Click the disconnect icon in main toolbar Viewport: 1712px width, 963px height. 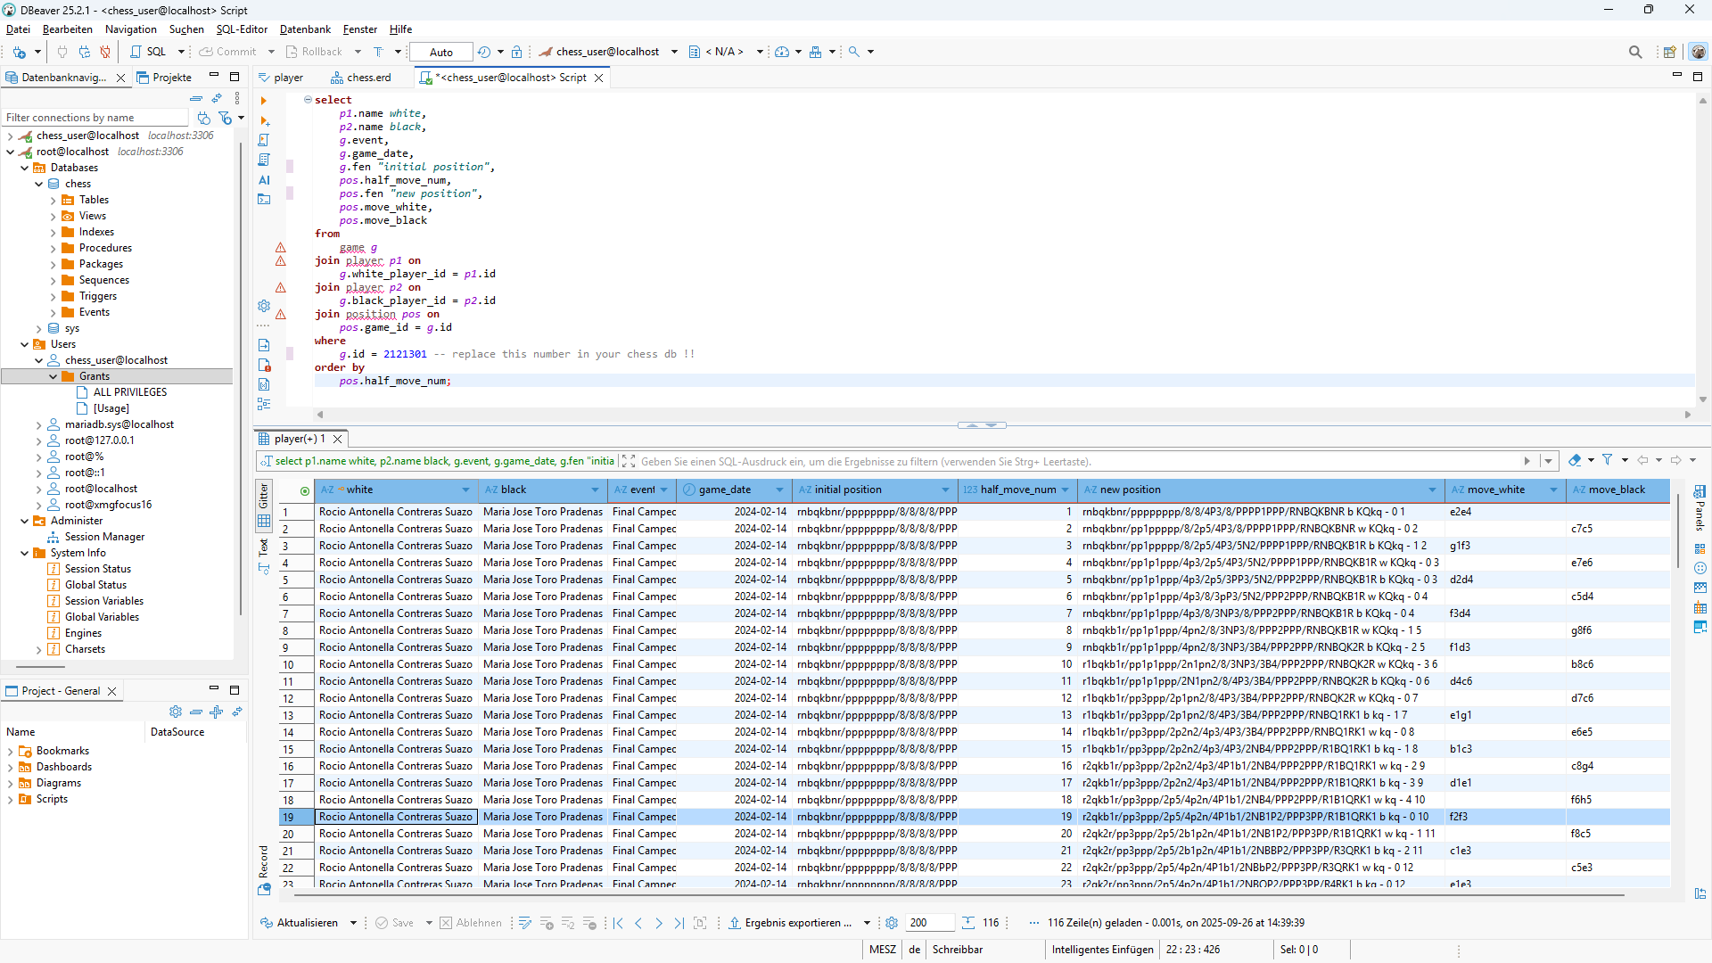click(x=105, y=52)
